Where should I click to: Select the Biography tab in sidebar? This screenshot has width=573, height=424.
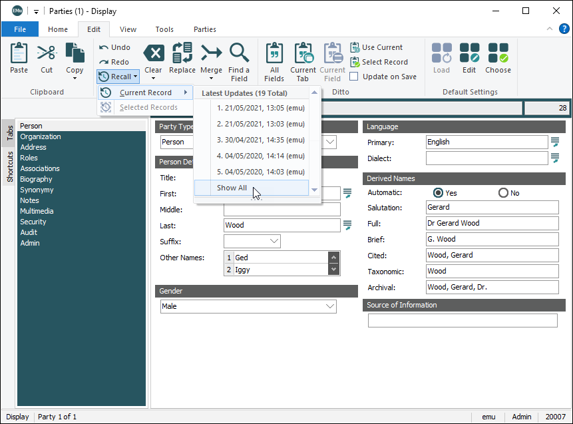tap(36, 179)
